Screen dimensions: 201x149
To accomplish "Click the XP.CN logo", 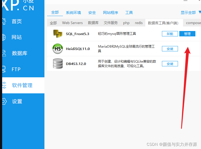I will pyautogui.click(x=18, y=5).
